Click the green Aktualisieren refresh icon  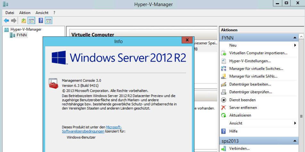224,115
